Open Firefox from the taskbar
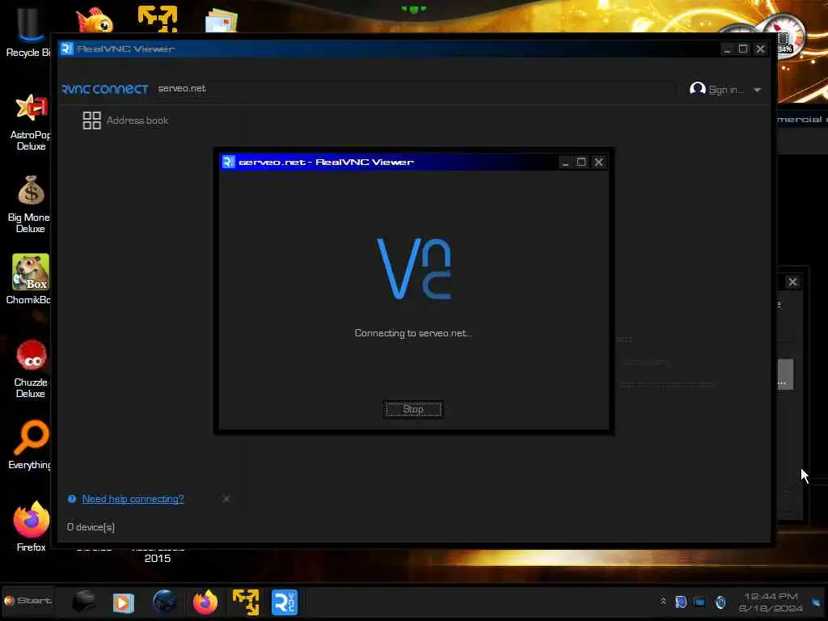This screenshot has width=828, height=621. tap(205, 602)
